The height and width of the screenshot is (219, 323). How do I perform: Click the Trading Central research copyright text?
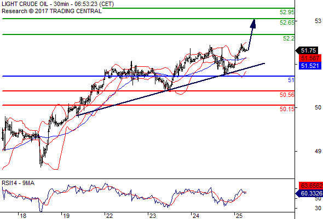(51, 11)
